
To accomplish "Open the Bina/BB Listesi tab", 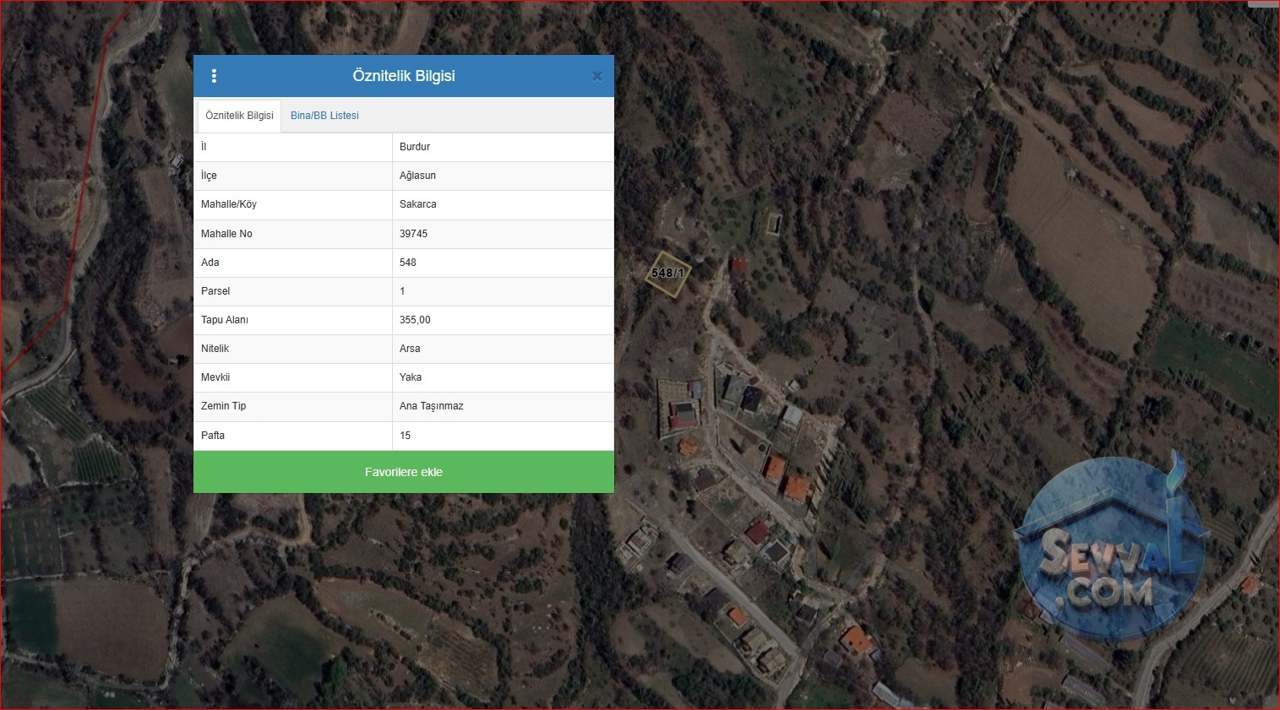I will tap(324, 116).
